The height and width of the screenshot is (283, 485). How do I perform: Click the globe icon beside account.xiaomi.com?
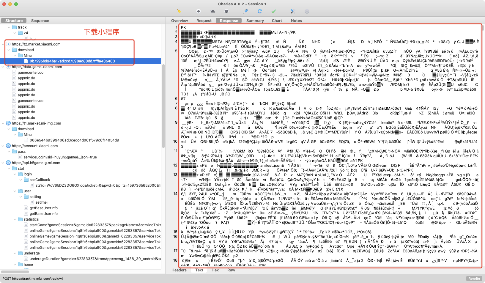point(9,146)
